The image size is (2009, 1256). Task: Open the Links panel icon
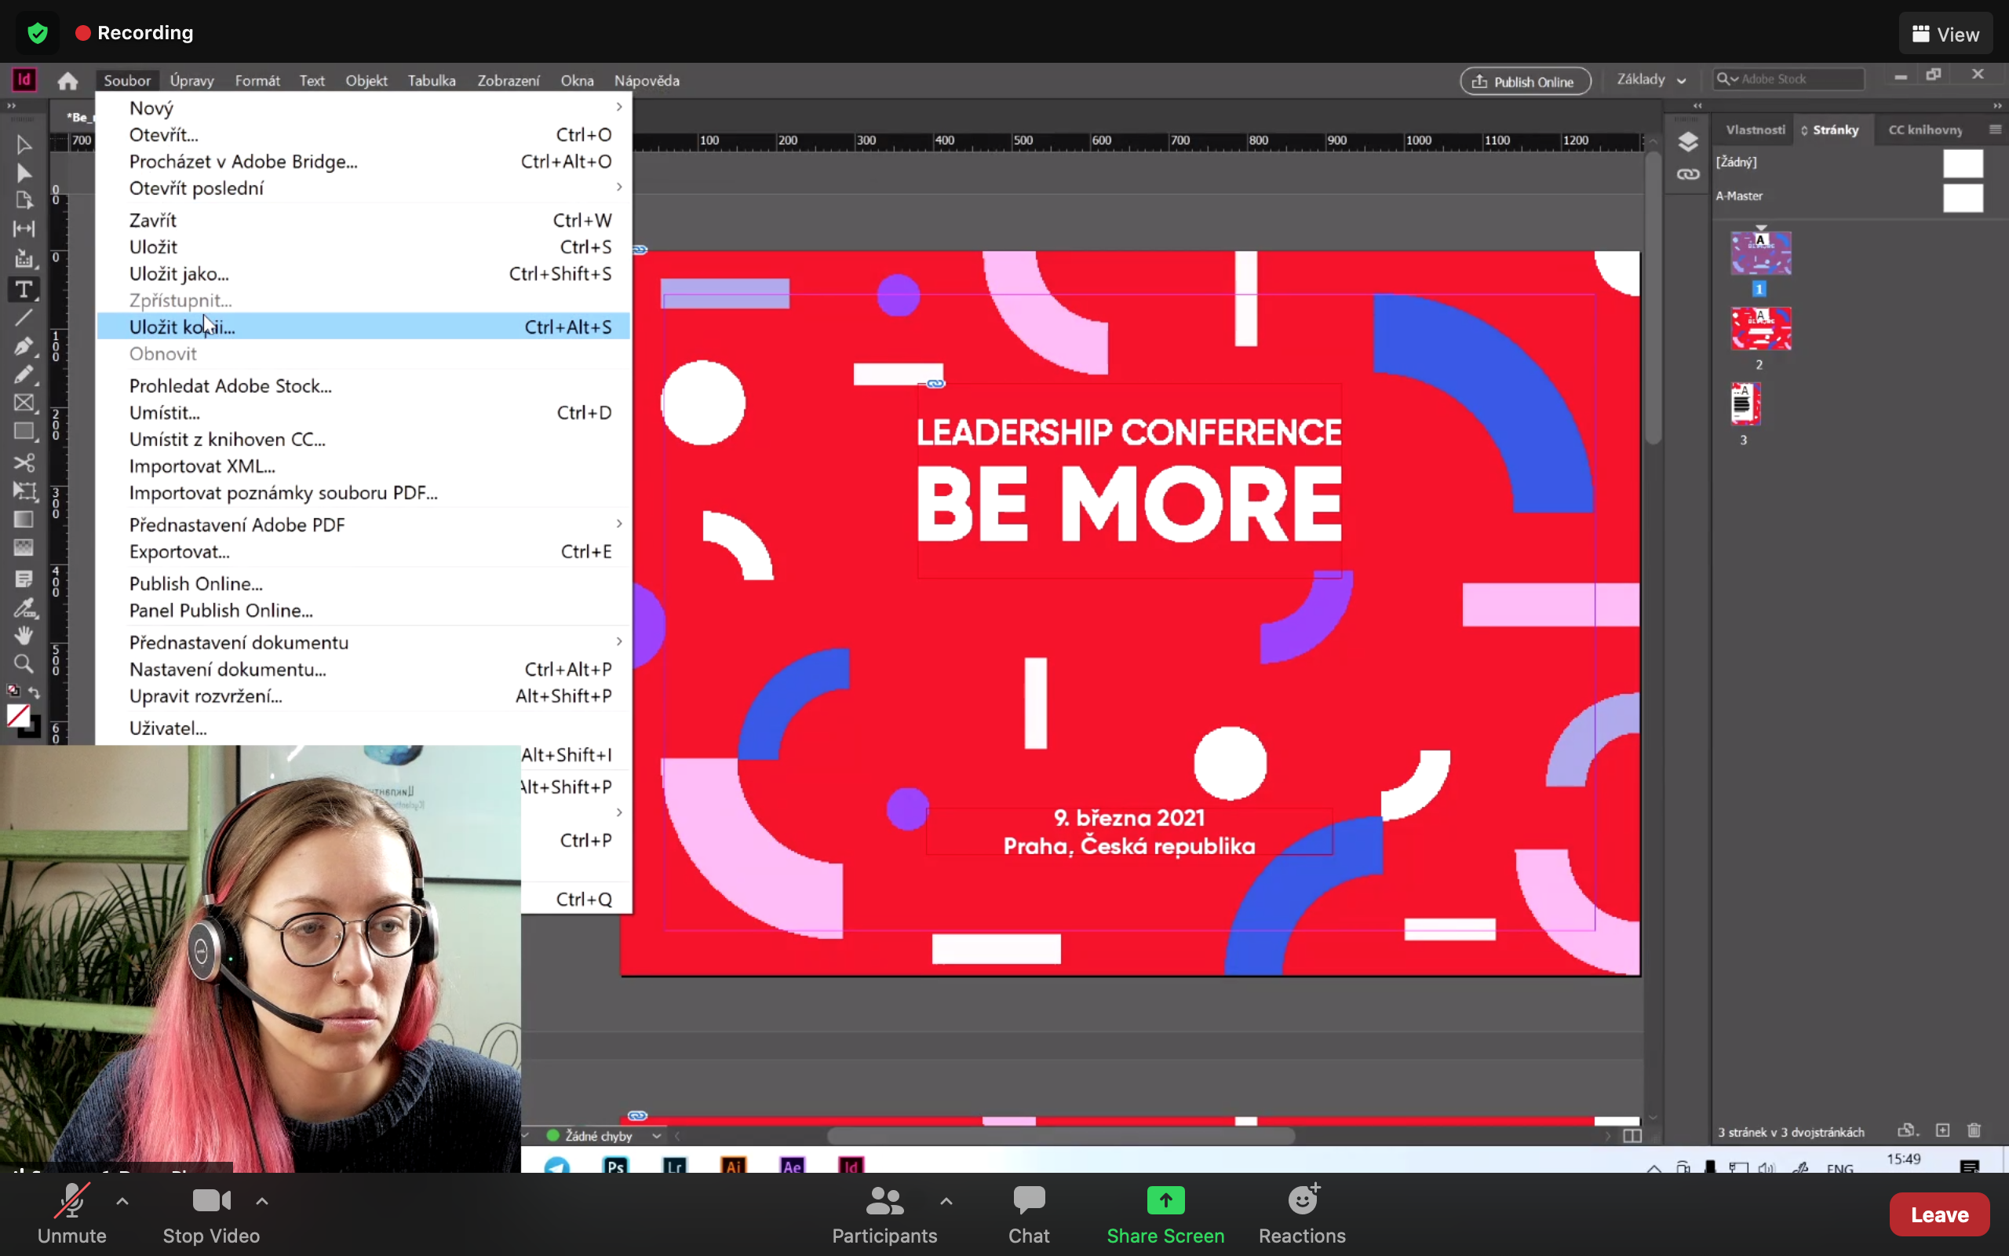[1688, 174]
